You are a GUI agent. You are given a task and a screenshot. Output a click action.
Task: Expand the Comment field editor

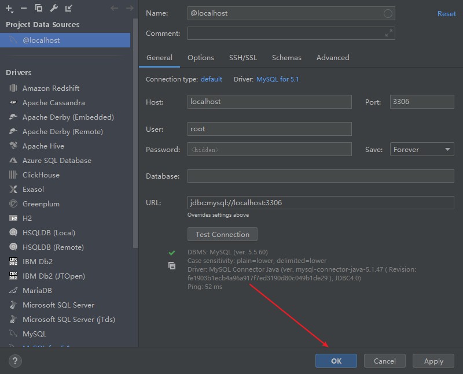click(389, 34)
